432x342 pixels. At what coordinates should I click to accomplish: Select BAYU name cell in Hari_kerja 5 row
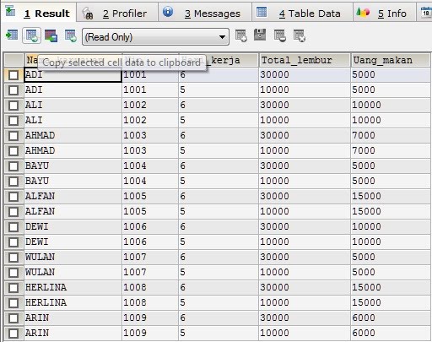[x=73, y=181]
